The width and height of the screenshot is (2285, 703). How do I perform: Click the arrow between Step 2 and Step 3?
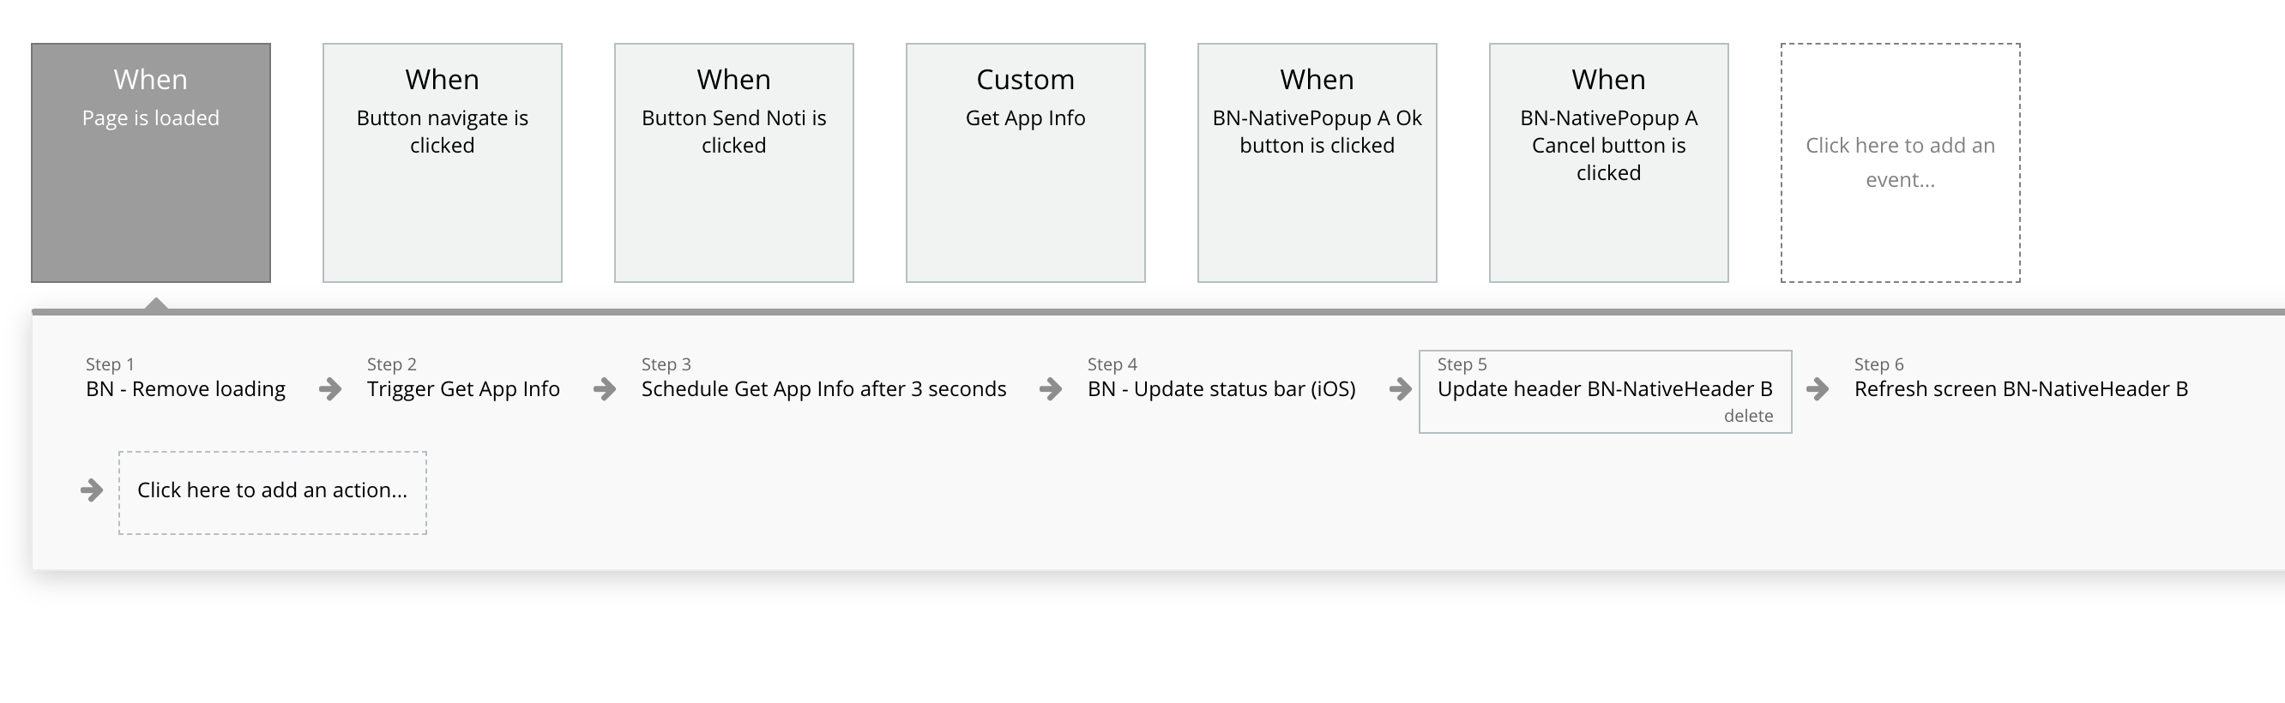[x=605, y=389]
